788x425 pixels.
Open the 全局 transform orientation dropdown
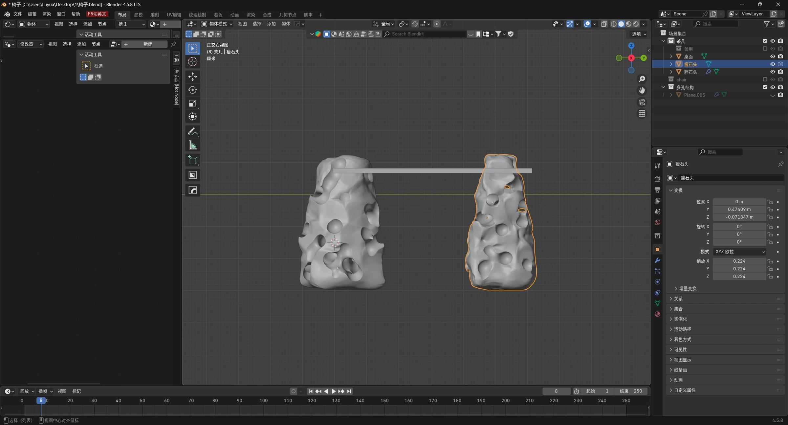click(x=384, y=24)
